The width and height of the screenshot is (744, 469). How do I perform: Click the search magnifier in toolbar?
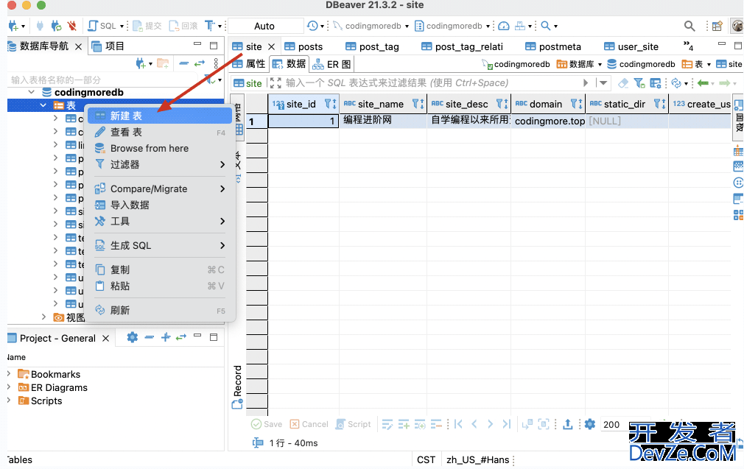tap(546, 26)
